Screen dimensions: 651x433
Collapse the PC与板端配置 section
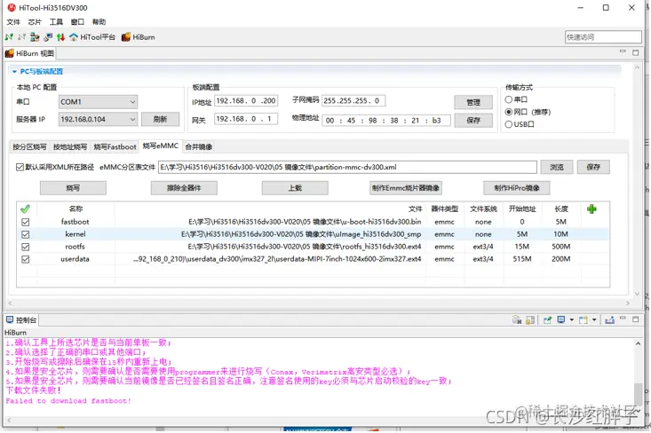(14, 71)
